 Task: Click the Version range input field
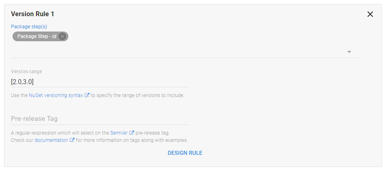tap(100, 82)
